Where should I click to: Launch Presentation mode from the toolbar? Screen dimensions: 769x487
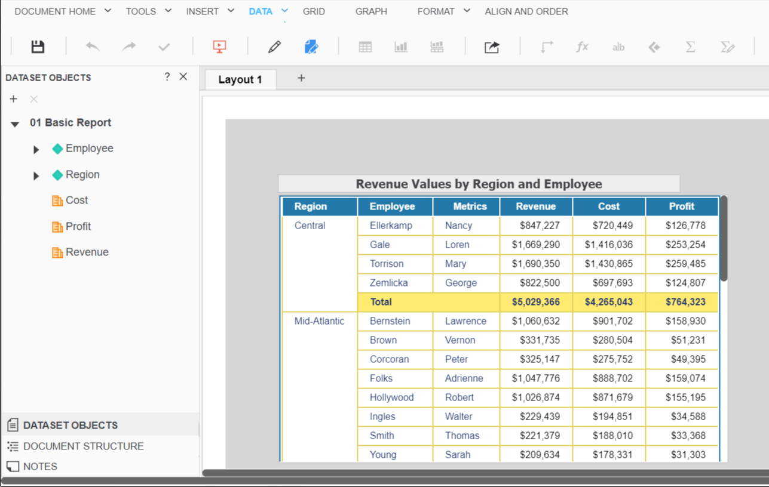coord(219,47)
